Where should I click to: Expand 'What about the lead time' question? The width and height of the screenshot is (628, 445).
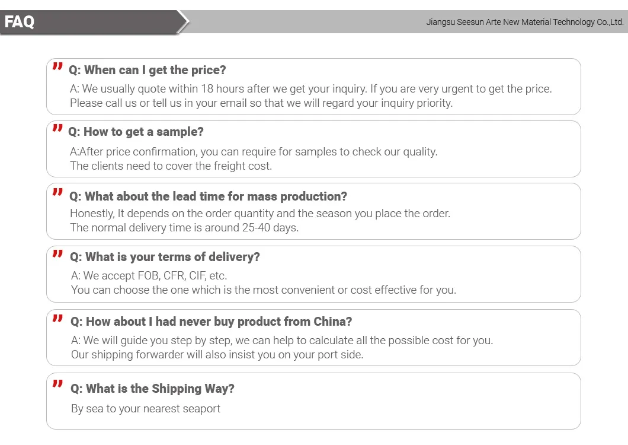coord(209,196)
